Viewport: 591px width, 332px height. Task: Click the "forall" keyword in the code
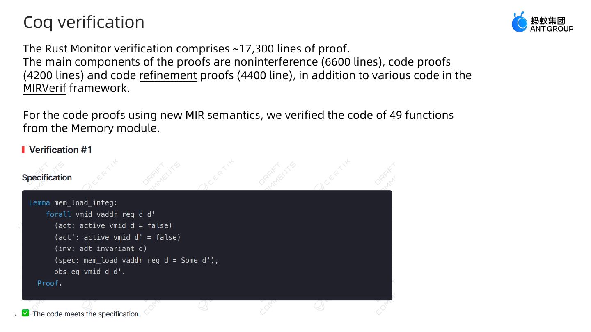pos(58,214)
